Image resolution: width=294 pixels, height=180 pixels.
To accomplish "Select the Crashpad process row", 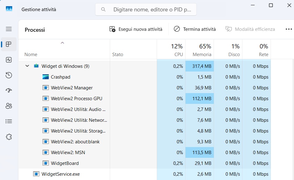I will click(145, 77).
